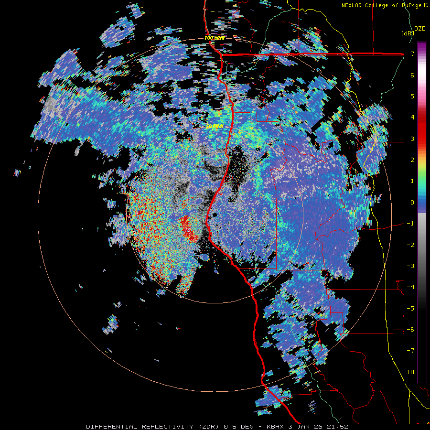Click the 100 NMI range ring label
Screen dimensions: 430x430
point(215,38)
